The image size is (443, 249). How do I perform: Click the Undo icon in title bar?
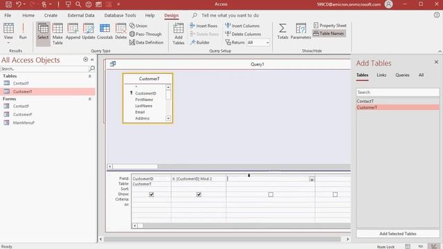[19, 4]
